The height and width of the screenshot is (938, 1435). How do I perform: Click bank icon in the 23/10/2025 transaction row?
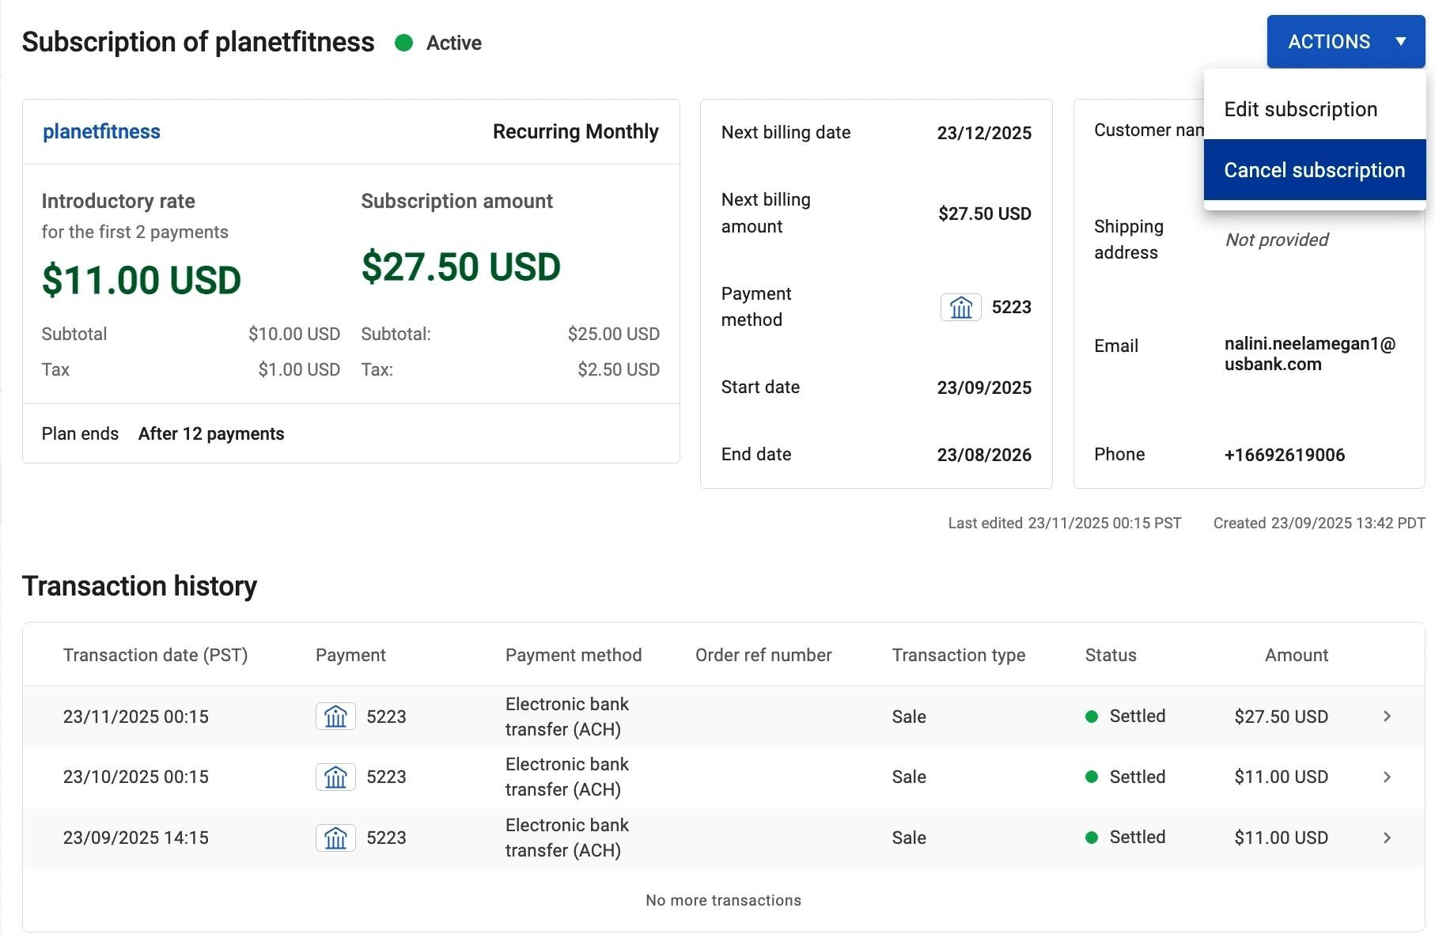pyautogui.click(x=335, y=777)
